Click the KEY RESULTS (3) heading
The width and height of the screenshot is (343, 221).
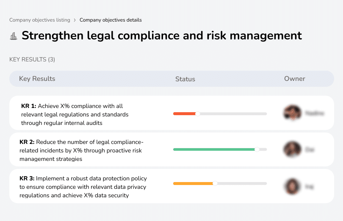click(x=32, y=60)
